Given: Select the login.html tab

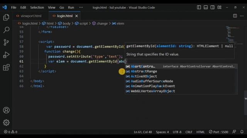Looking at the screenshot, I should point(65,16).
